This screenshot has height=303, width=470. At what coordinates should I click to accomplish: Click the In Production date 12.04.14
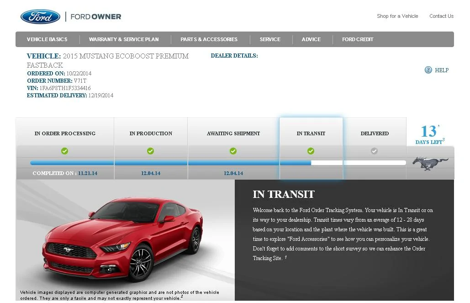(x=151, y=173)
